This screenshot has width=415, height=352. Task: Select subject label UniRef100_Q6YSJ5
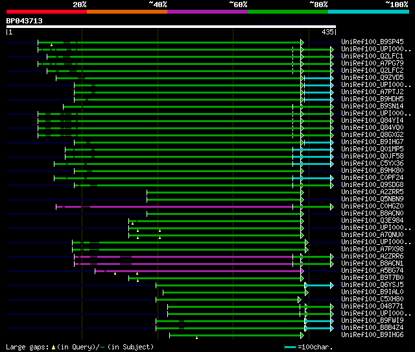(x=372, y=285)
